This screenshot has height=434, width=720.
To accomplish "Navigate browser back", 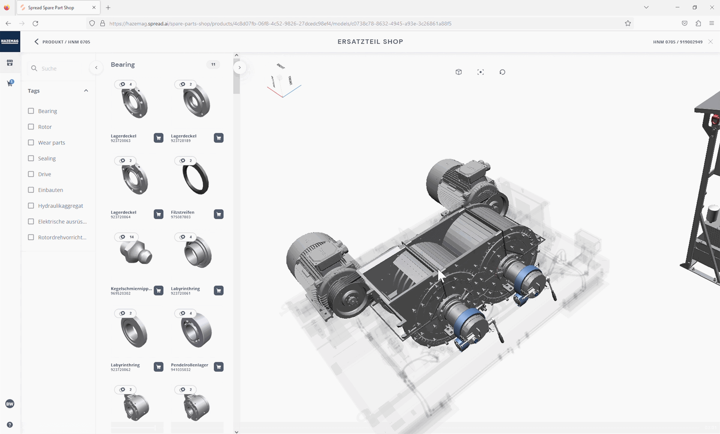I will [x=8, y=23].
